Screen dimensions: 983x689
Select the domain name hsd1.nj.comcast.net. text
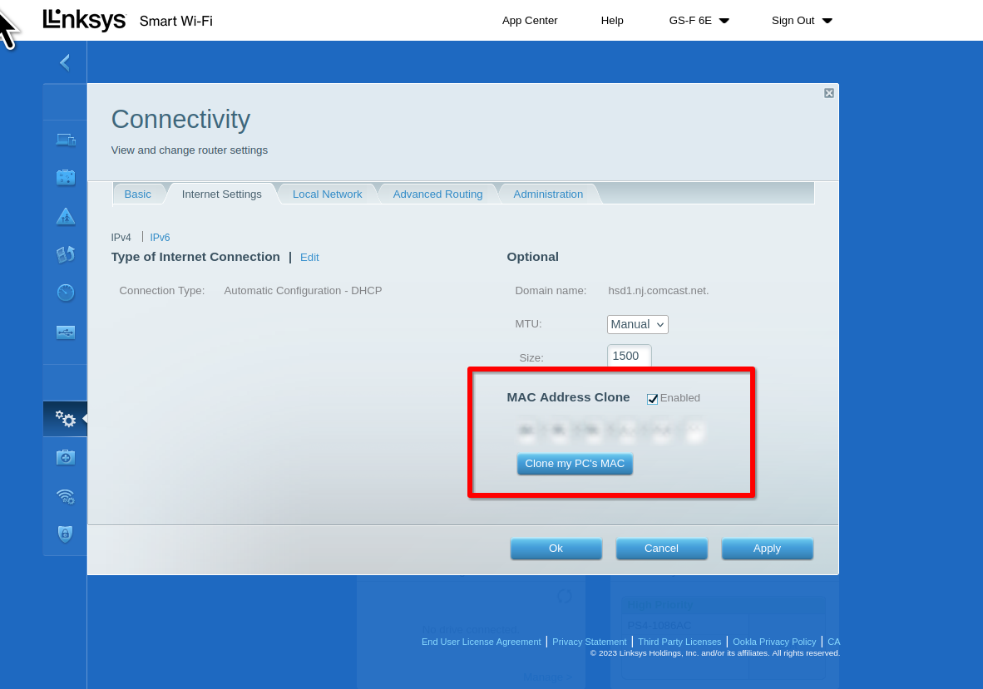[x=659, y=291]
